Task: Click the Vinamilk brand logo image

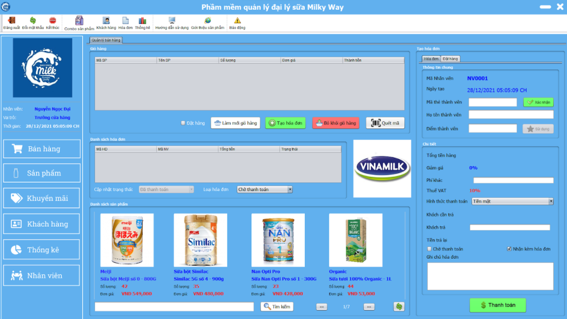Action: (382, 169)
